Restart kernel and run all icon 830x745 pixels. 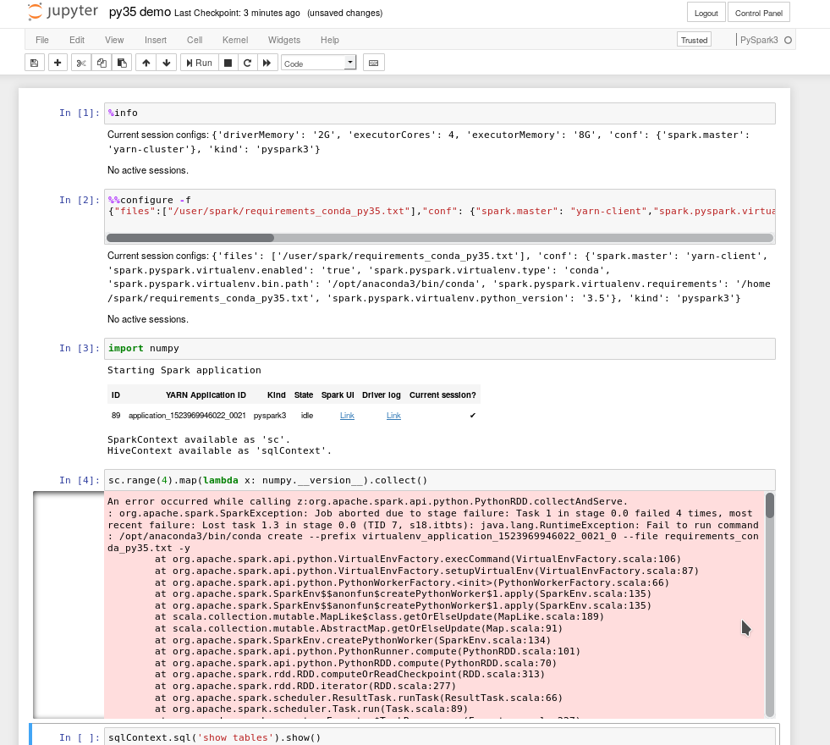[x=267, y=63]
